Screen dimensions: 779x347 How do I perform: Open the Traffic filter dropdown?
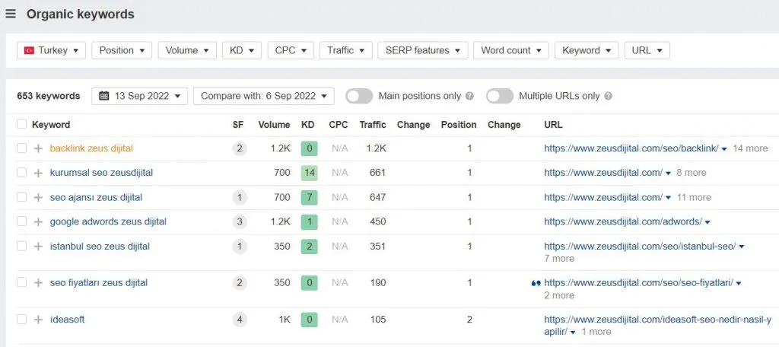[346, 50]
